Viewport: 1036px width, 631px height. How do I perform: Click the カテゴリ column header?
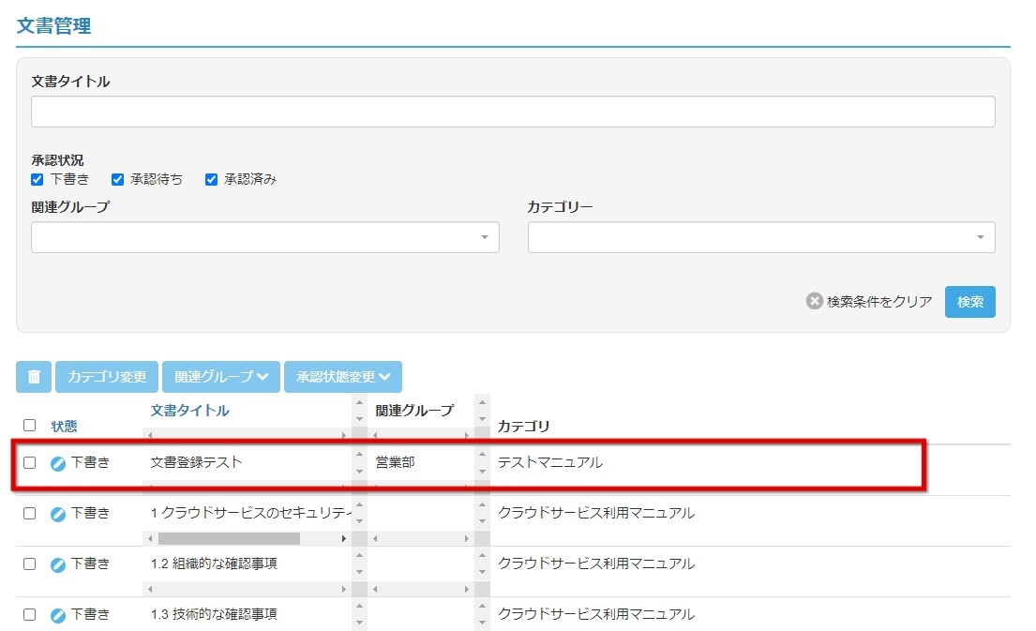coord(523,427)
